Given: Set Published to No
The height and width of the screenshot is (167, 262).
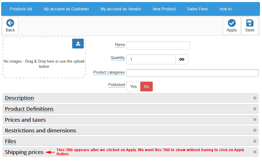Looking at the screenshot, I should point(146,87).
